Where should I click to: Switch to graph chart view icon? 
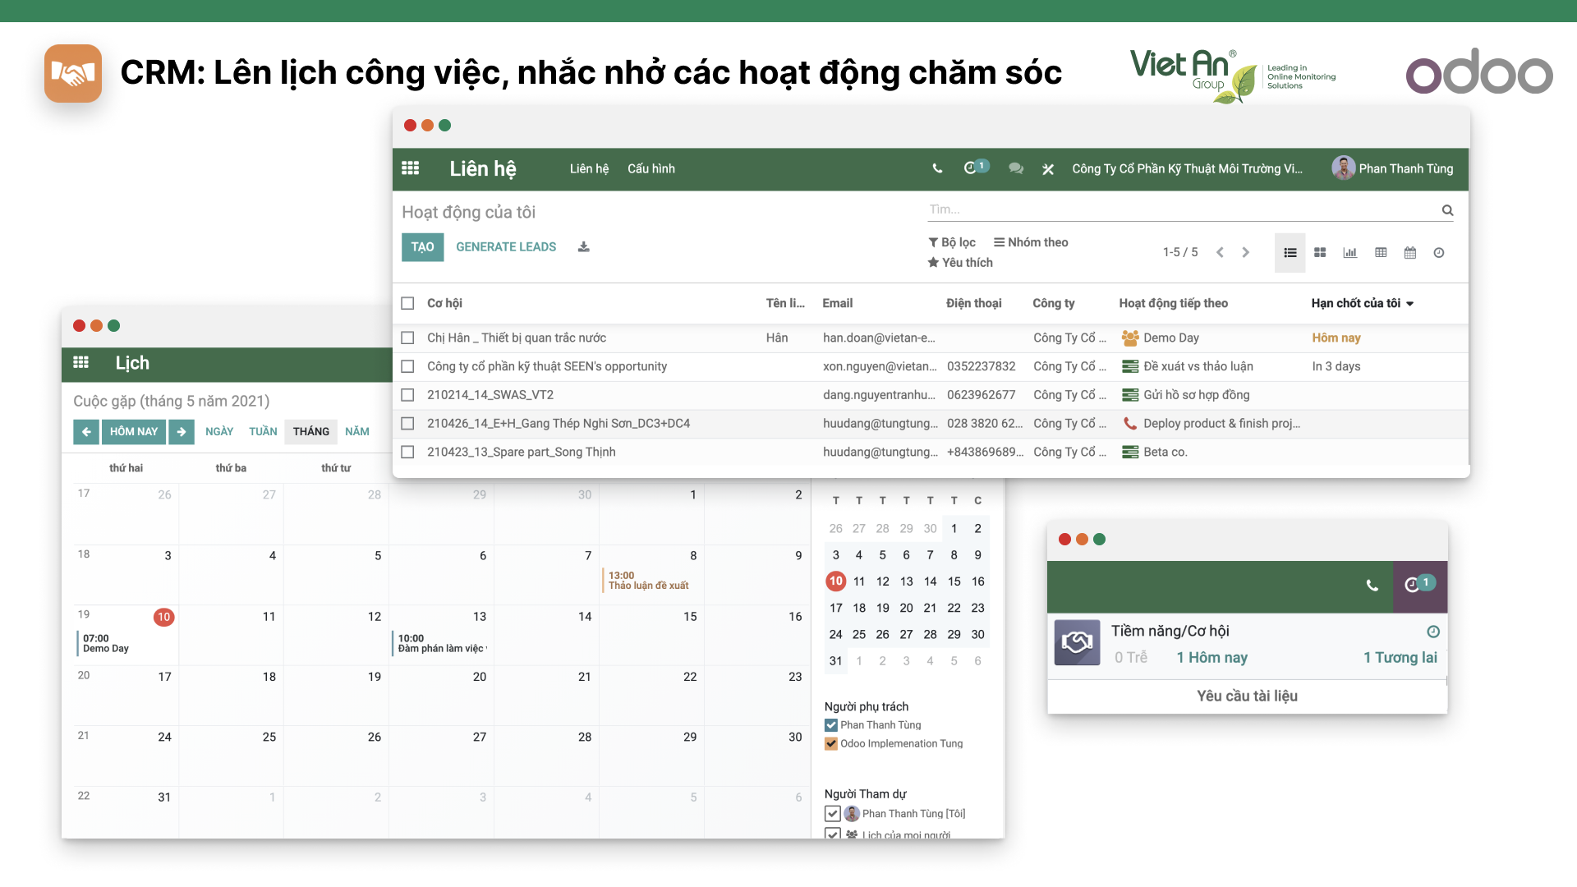point(1349,253)
